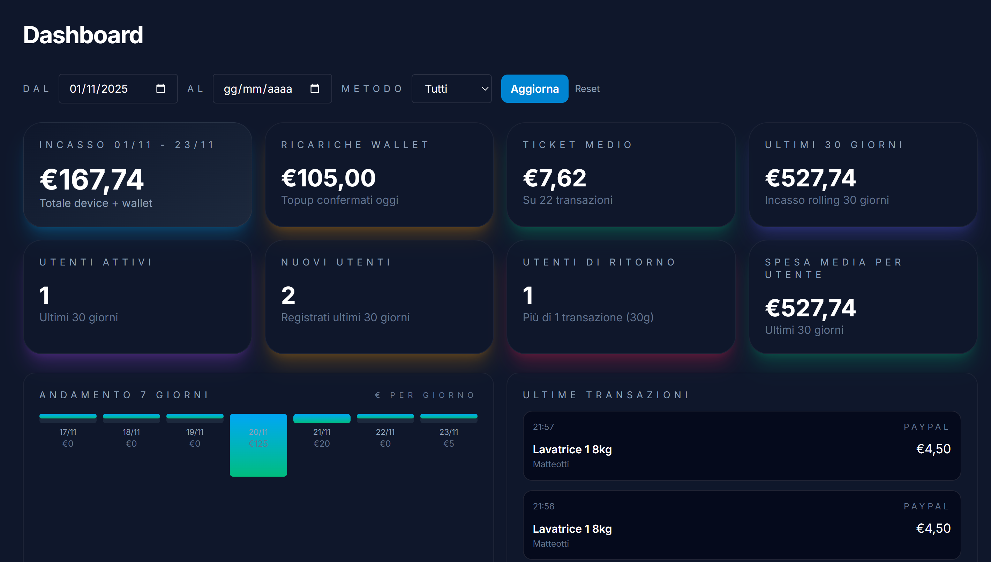991x562 pixels.
Task: Open the DAL date picker calendar icon
Action: [161, 88]
